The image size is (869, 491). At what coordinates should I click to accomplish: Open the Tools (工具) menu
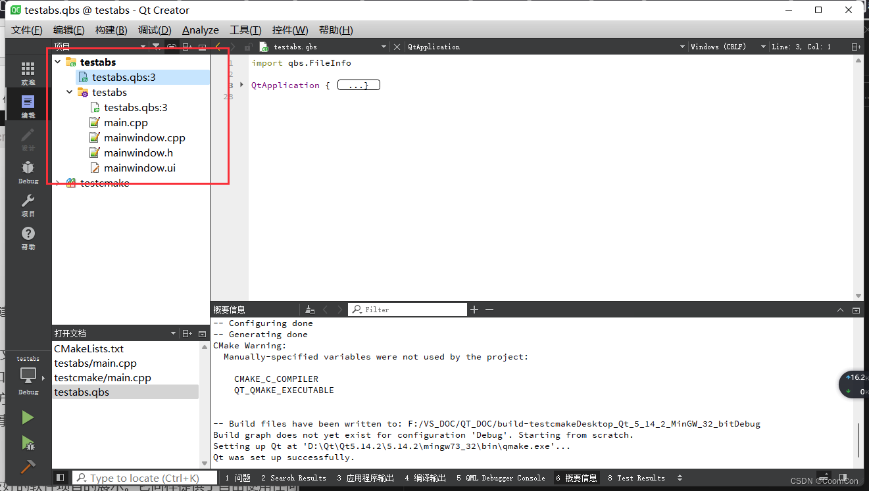245,30
